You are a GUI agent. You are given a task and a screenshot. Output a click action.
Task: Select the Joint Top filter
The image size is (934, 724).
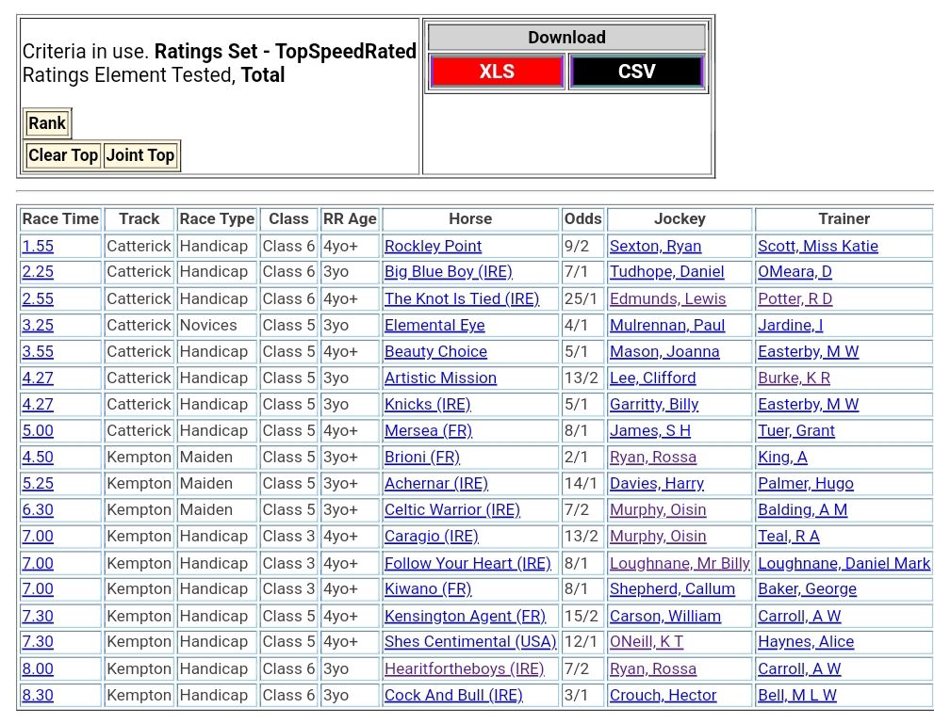[x=140, y=155]
